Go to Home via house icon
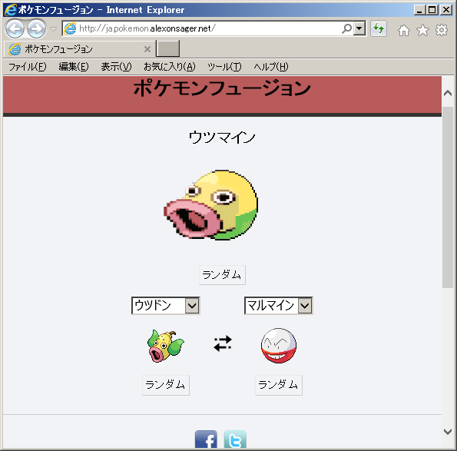The height and width of the screenshot is (451, 457). tap(404, 30)
